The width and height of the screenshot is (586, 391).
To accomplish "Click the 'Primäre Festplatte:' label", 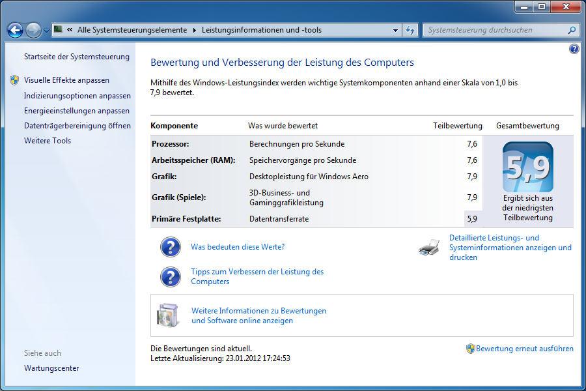I will click(186, 219).
